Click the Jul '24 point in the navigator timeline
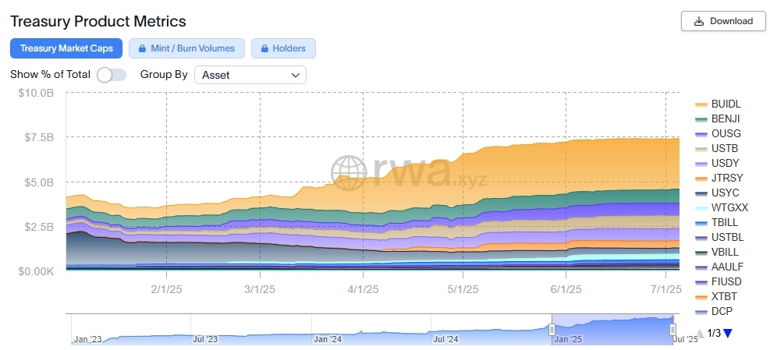The width and height of the screenshot is (770, 350). pyautogui.click(x=446, y=339)
